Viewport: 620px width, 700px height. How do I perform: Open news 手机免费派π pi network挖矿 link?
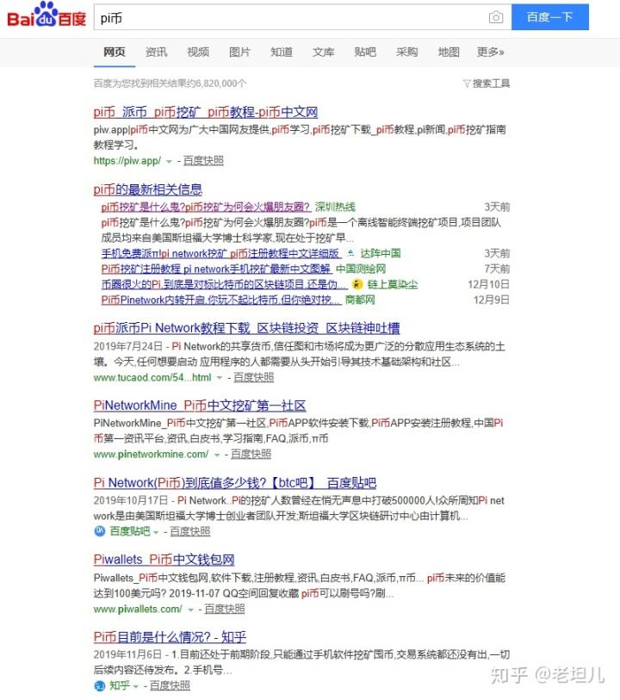click(221, 253)
